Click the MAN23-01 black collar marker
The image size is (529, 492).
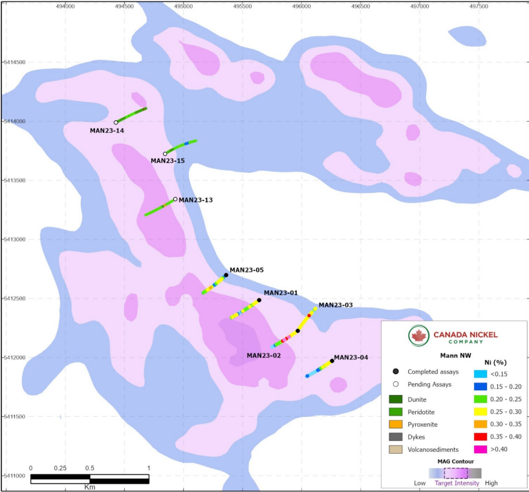(x=259, y=300)
